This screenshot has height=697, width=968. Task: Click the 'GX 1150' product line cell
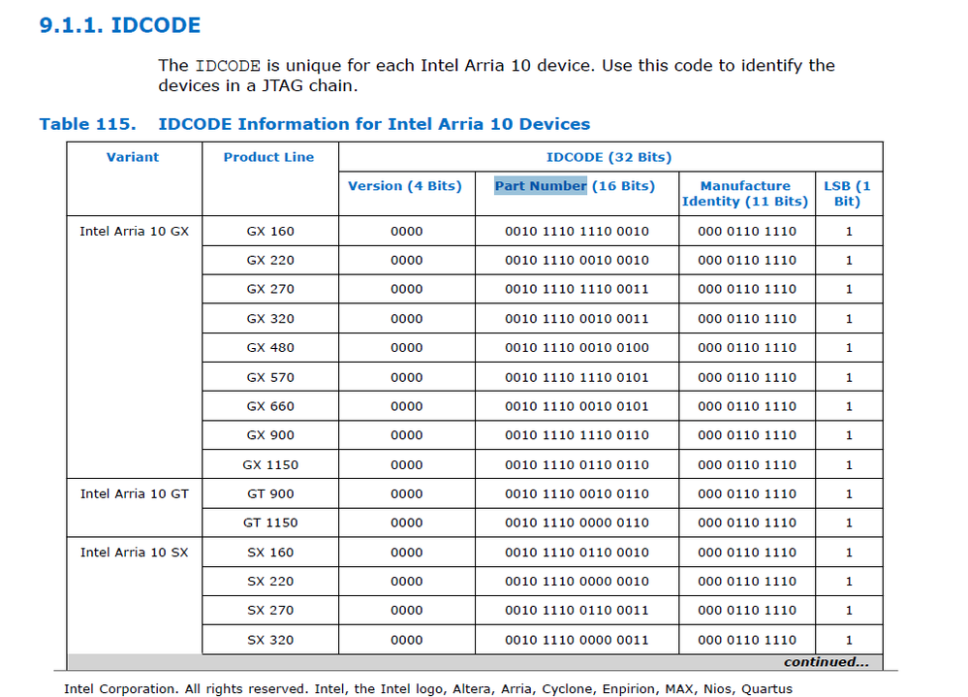(270, 465)
